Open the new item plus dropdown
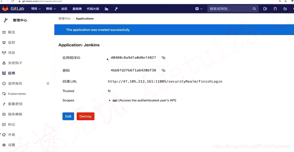Viewport: 294px width, 152px height. (x=199, y=9)
